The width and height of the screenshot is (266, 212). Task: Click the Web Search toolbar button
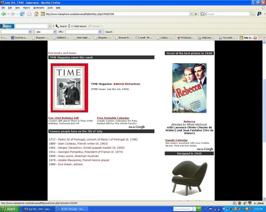coord(79,26)
